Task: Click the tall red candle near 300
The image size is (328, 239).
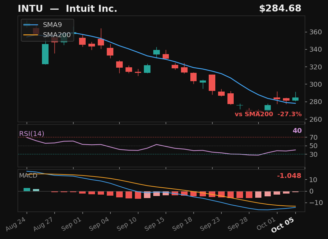Action: [212, 83]
